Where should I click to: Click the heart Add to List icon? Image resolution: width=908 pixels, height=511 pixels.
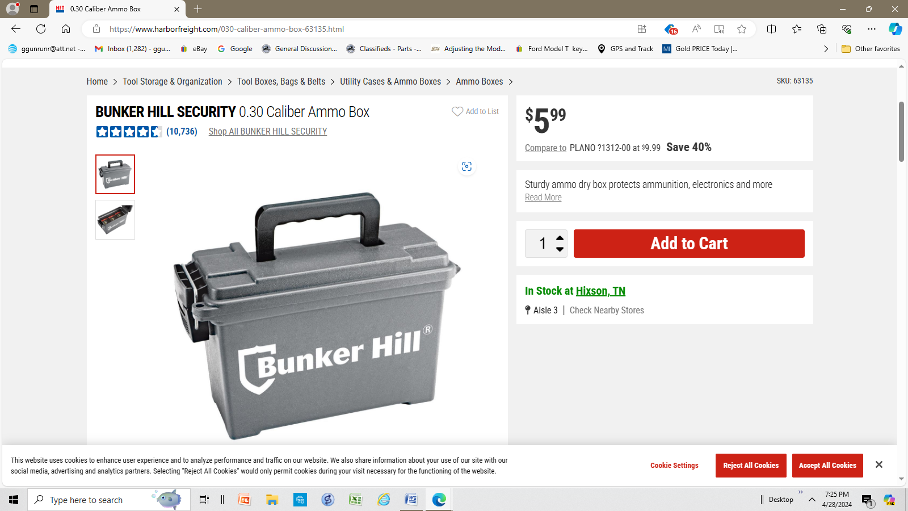(457, 111)
